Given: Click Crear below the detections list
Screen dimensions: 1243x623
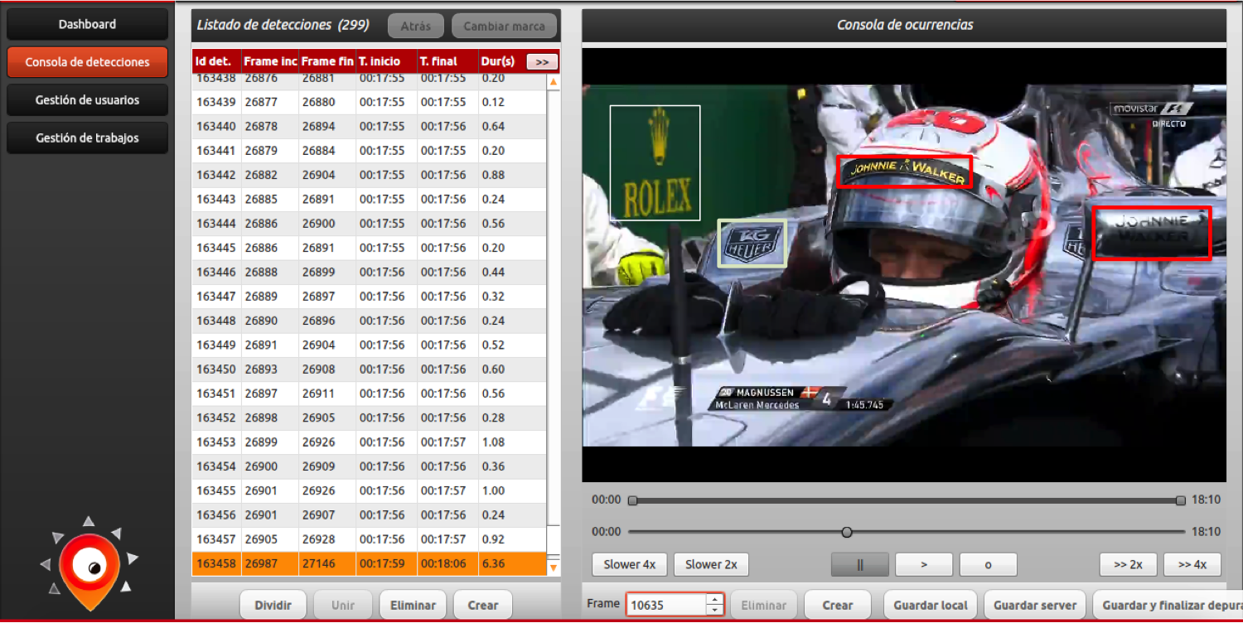Looking at the screenshot, I should tap(483, 606).
